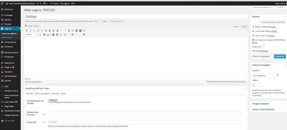Click Obtener enlace corto button

(117, 21)
